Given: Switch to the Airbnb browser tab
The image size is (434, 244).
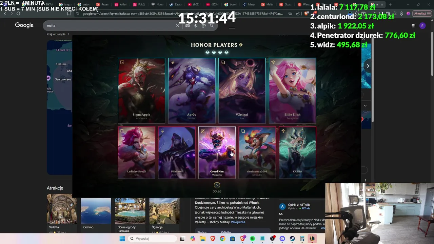Looking at the screenshot, I should (121, 5).
